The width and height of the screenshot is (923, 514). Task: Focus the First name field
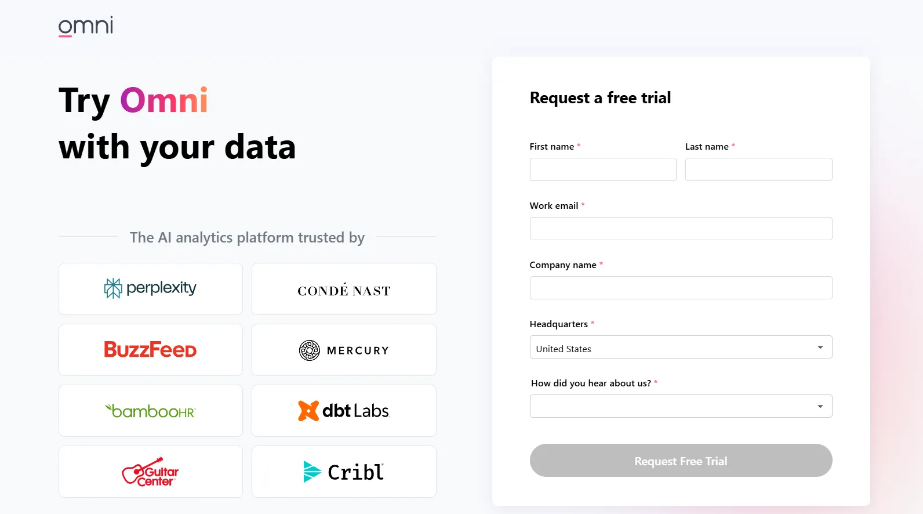click(x=603, y=169)
